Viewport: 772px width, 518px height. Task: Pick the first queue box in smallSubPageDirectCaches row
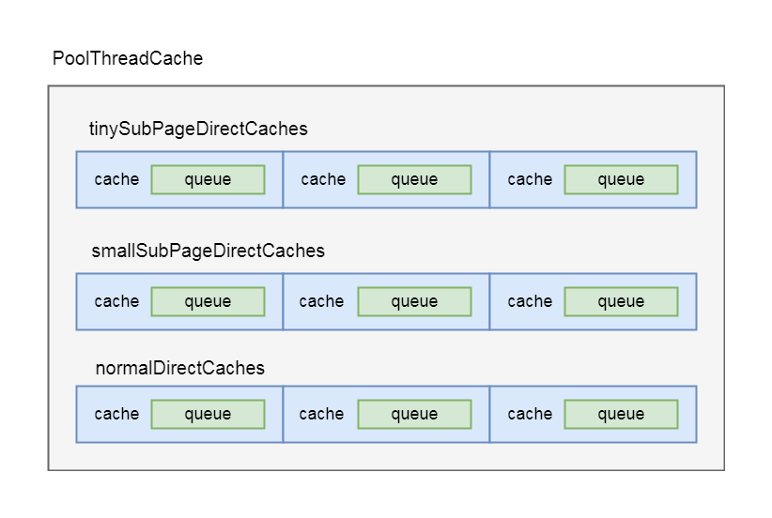point(208,301)
